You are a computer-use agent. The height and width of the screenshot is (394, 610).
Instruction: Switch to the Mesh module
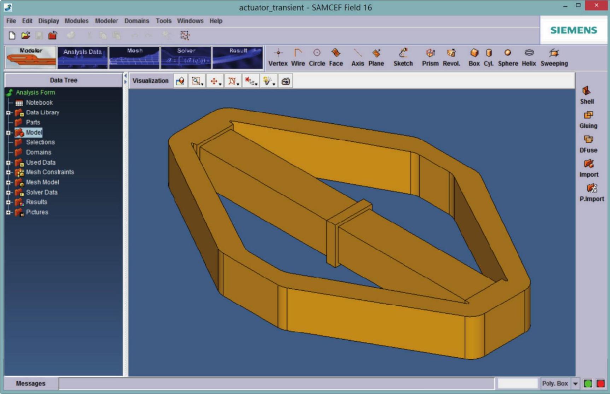point(134,57)
